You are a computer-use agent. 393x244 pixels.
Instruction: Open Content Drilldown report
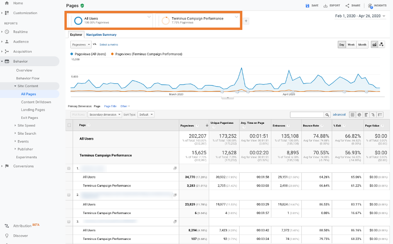[36, 102]
